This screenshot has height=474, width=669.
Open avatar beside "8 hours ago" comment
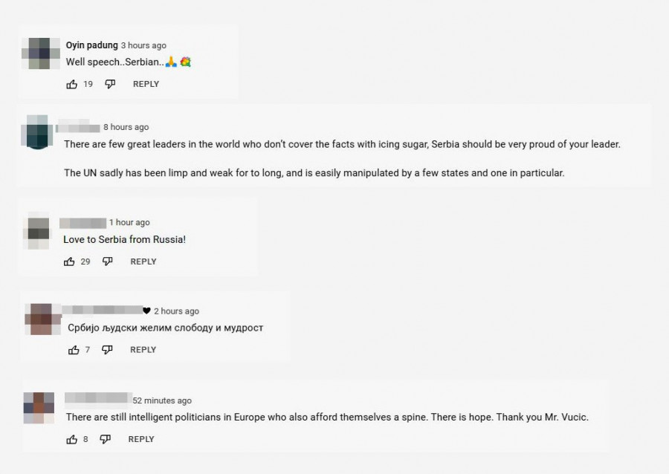click(38, 132)
